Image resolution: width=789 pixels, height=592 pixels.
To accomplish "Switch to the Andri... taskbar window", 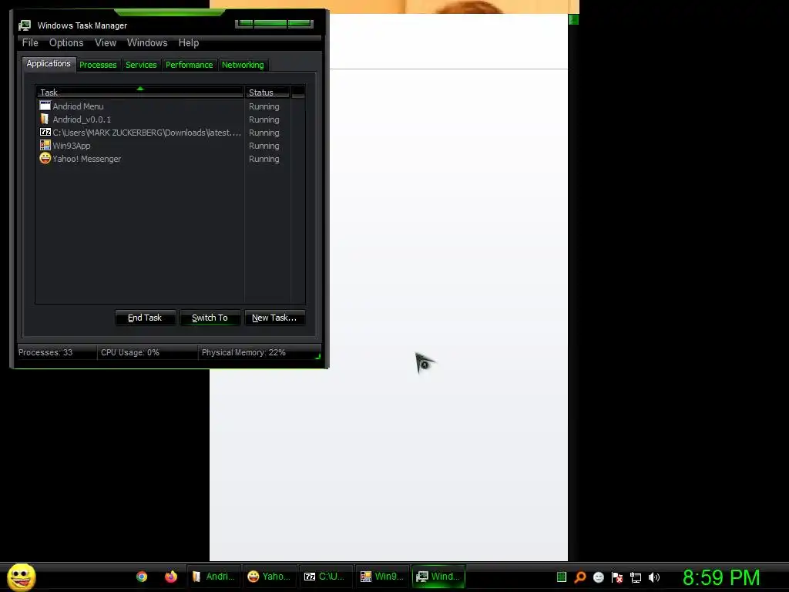I will [214, 577].
